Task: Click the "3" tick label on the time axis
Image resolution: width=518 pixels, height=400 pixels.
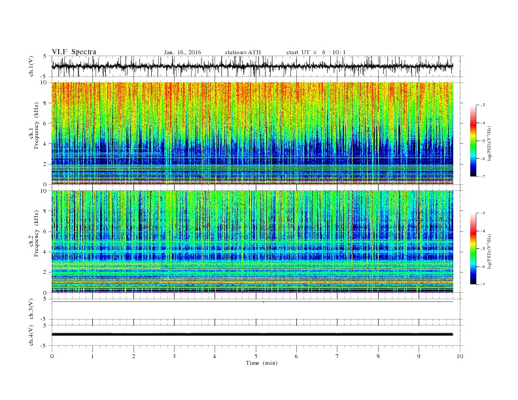Action: pos(174,356)
